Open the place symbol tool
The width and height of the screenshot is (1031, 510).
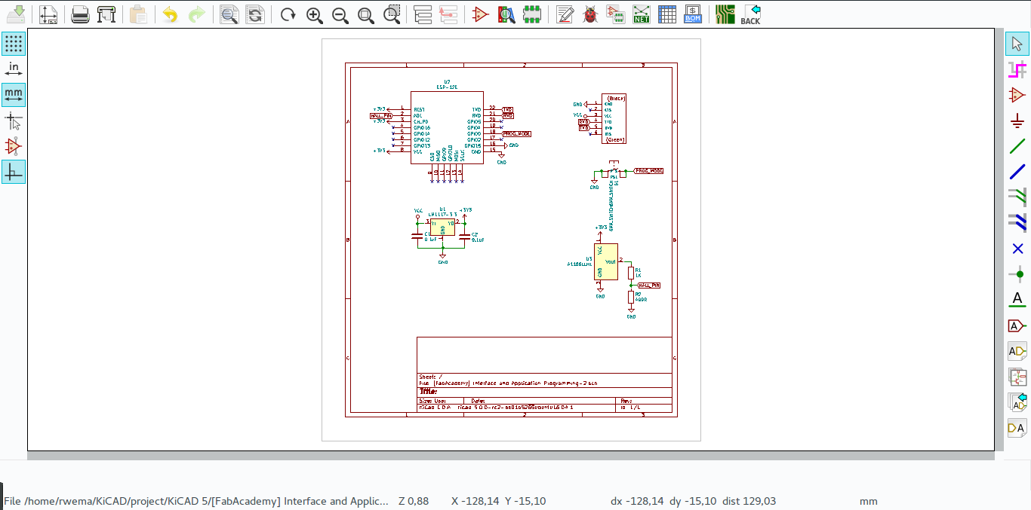pos(1017,94)
